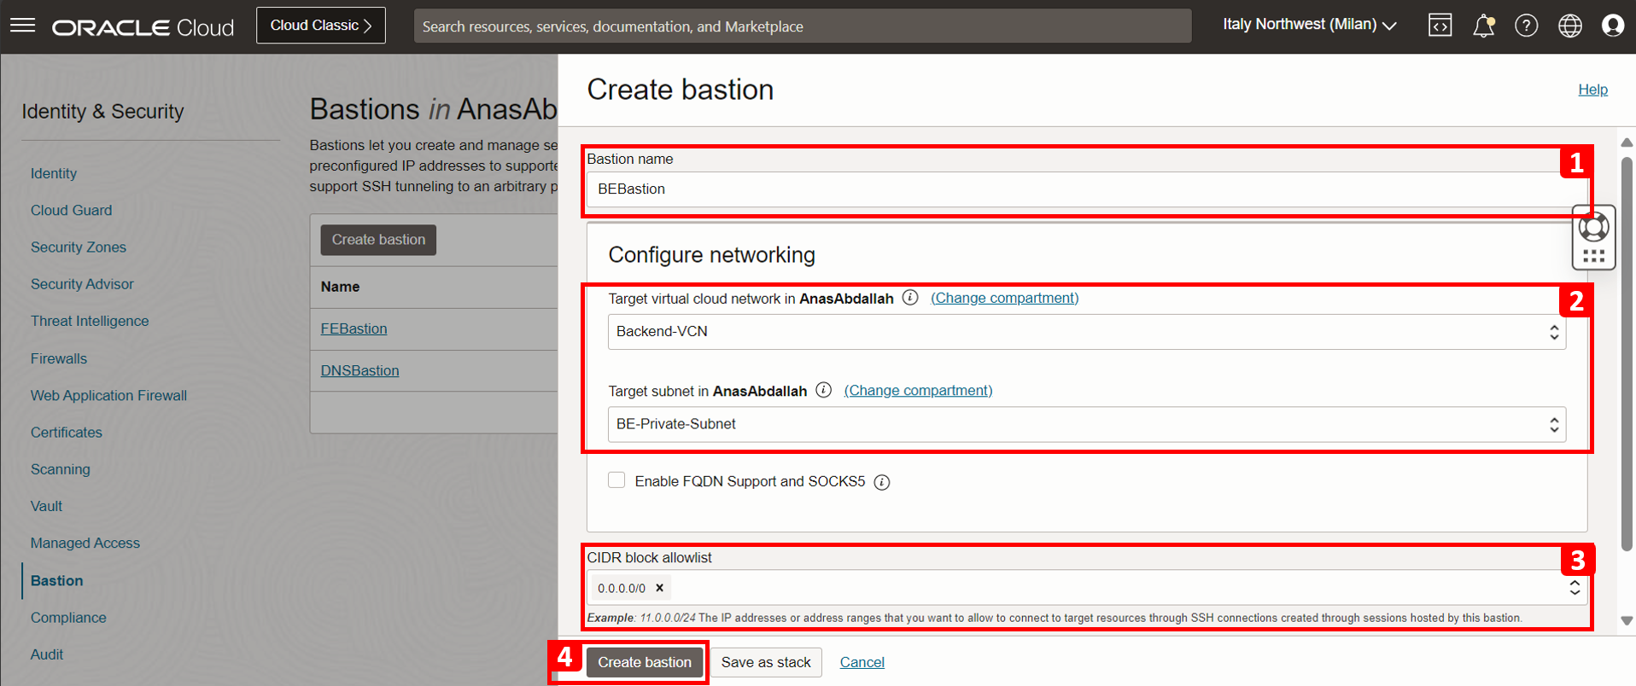
Task: Click the scrollbar up arrow
Action: [1627, 142]
